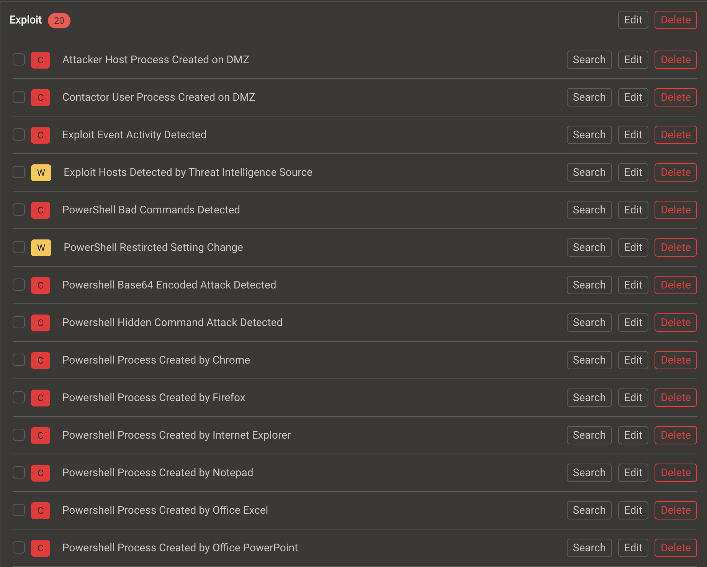The width and height of the screenshot is (707, 567).
Task: Search Powershell Process Created by Office PowerPoint
Action: click(x=589, y=548)
